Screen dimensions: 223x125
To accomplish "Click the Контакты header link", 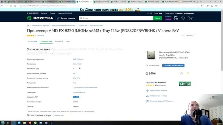I will tap(44, 13).
